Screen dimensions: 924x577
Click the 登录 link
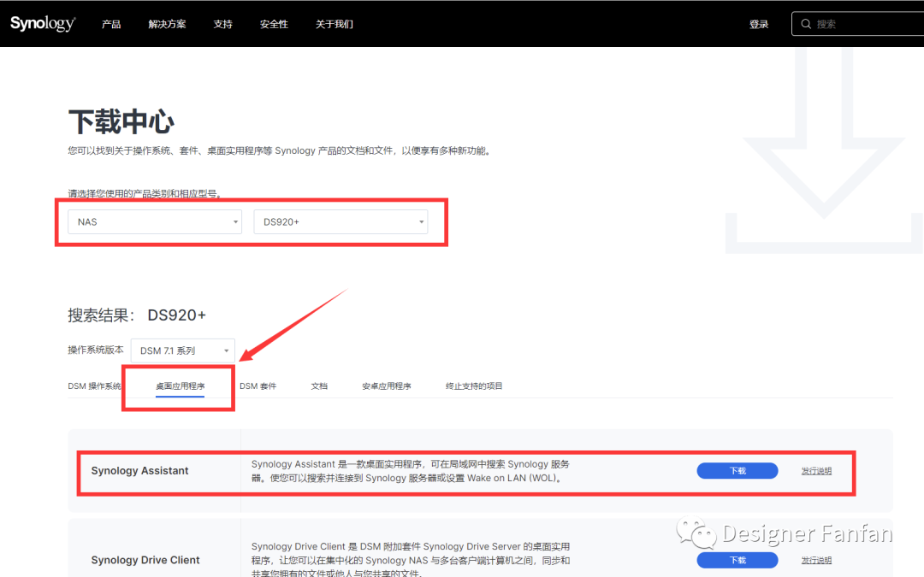coord(759,24)
